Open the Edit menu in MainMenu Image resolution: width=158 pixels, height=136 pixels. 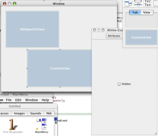18,100
